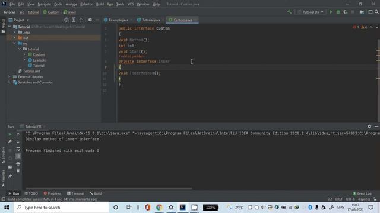Screen dimensions: 380x213
Task: Click the Down arrow in Run console gutter
Action: pyautogui.click(x=18, y=141)
